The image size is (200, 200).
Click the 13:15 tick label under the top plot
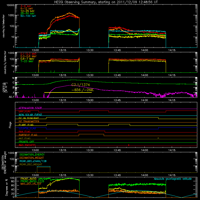(62, 50)
